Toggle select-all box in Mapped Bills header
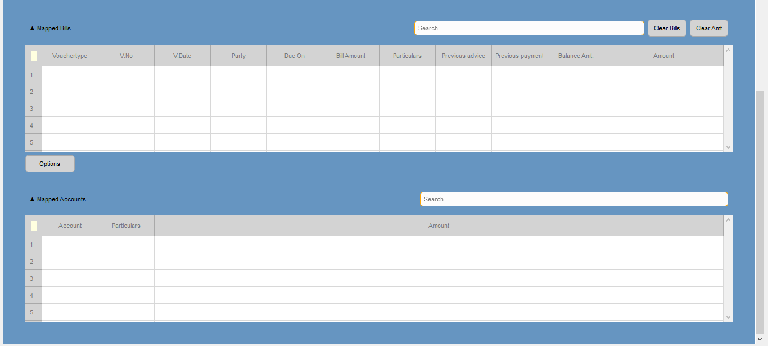Viewport: 768px width, 346px height. pos(34,56)
